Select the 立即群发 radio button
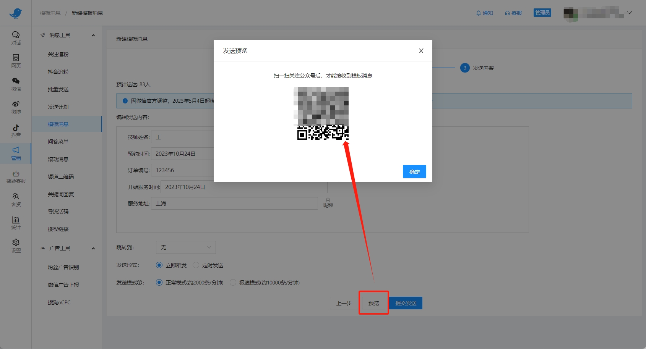646x349 pixels. [x=159, y=265]
